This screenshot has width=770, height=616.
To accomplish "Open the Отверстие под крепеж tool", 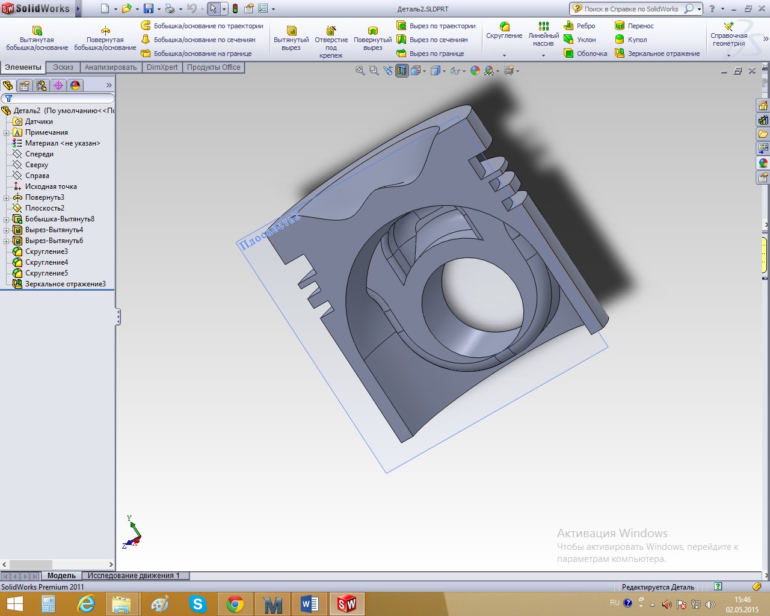I will tap(331, 42).
